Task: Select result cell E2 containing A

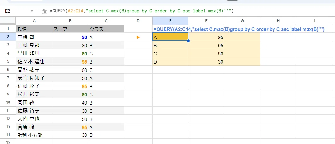Action: (170, 37)
